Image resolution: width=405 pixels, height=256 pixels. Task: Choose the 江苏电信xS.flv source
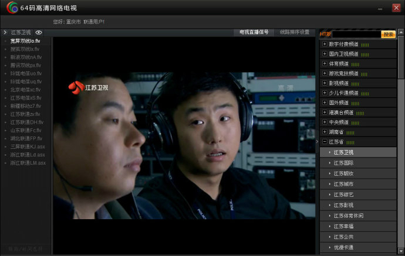click(26, 98)
